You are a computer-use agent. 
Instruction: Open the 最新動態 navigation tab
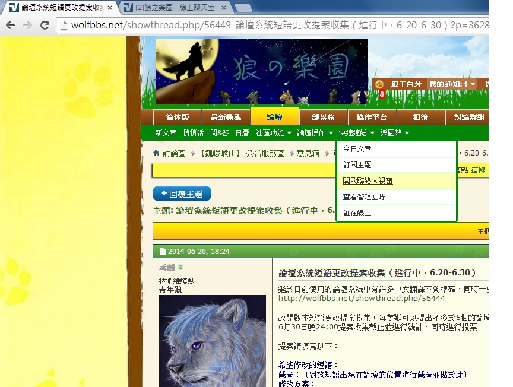click(226, 117)
